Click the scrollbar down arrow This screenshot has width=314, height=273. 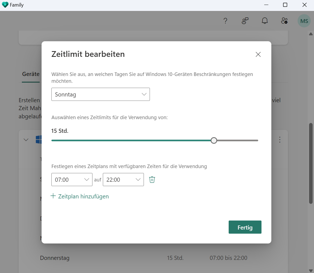tap(311, 270)
